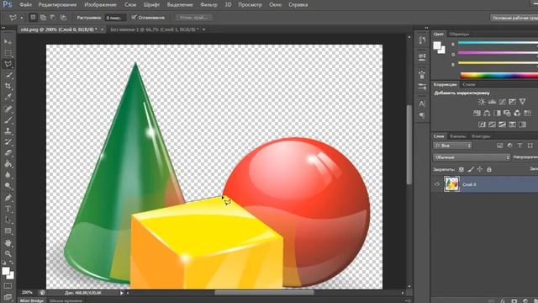The height and width of the screenshot is (303, 538).
Task: Add a Vibrance adjustment
Action: pyautogui.click(x=522, y=102)
